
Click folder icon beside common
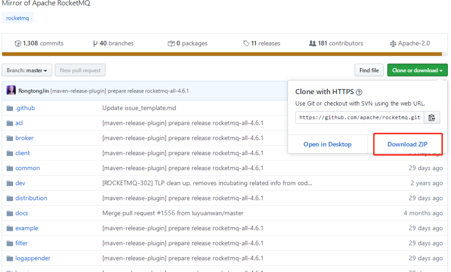pos(10,168)
